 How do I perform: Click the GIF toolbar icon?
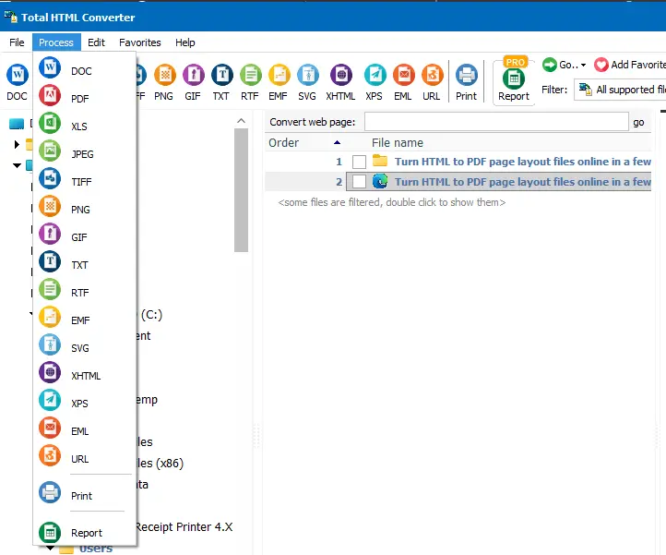tap(193, 82)
